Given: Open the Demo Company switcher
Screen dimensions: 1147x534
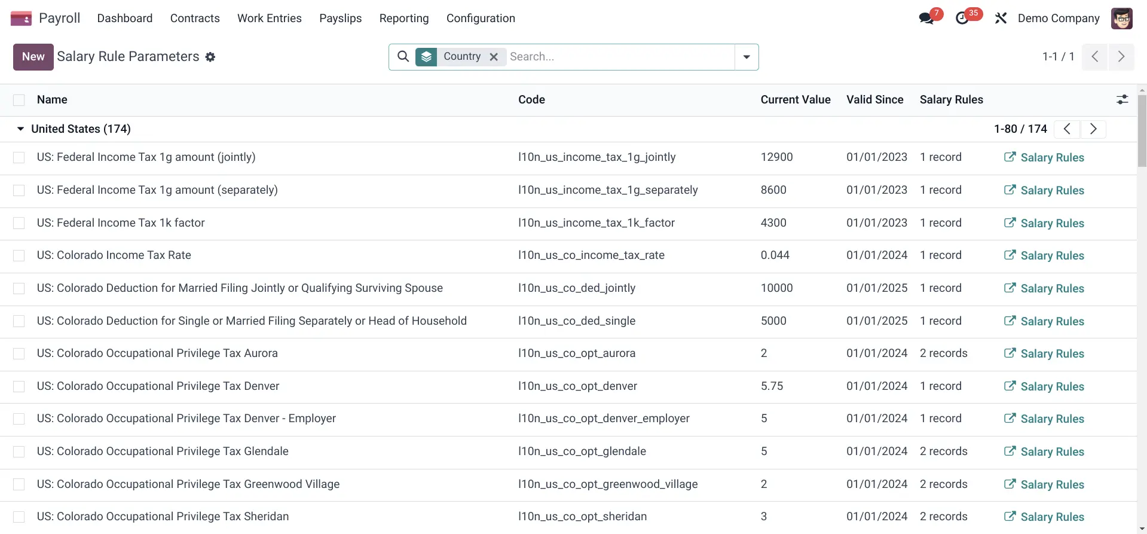Looking at the screenshot, I should [1058, 19].
